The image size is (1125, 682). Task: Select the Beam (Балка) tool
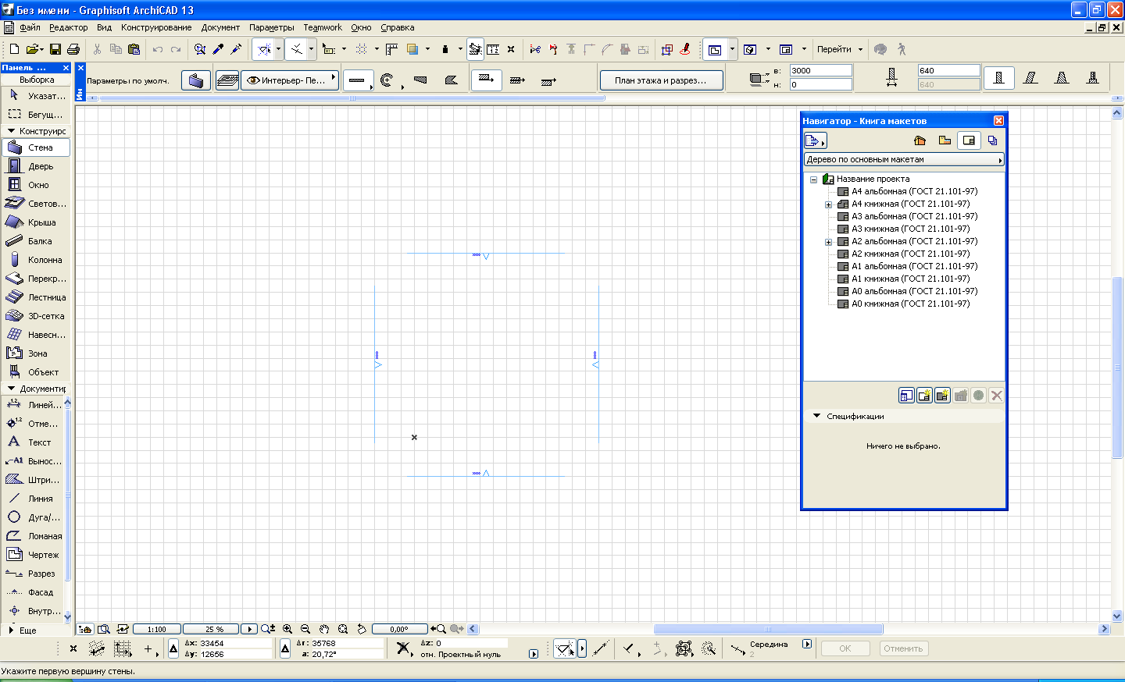click(x=36, y=241)
